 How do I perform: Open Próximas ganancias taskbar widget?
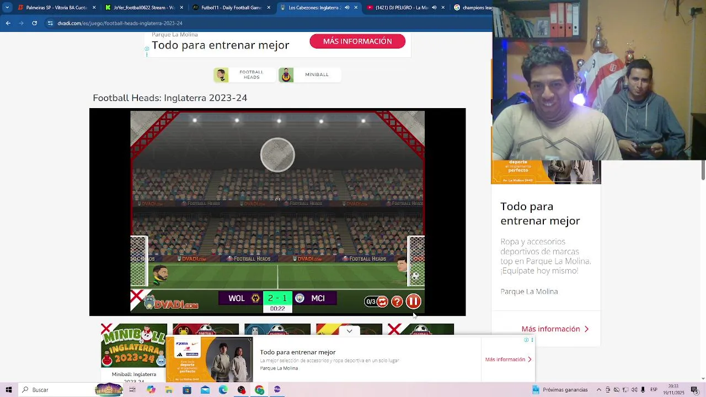point(560,390)
